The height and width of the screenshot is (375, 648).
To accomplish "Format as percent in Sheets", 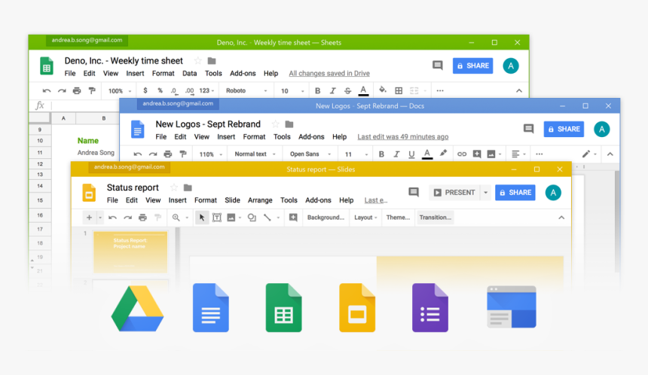I will tap(160, 91).
